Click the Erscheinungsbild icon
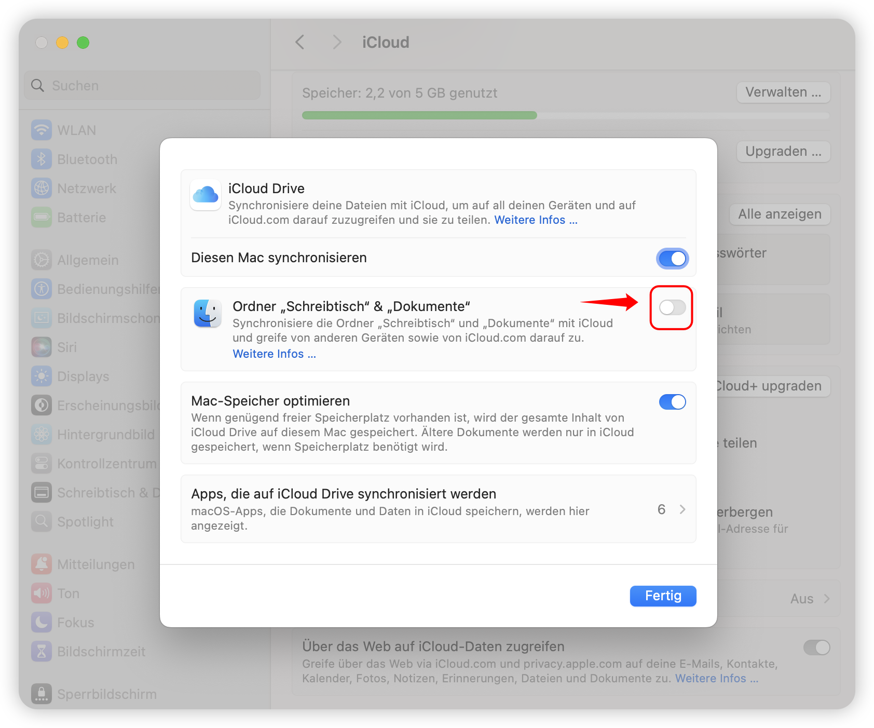874x728 pixels. pyautogui.click(x=42, y=405)
